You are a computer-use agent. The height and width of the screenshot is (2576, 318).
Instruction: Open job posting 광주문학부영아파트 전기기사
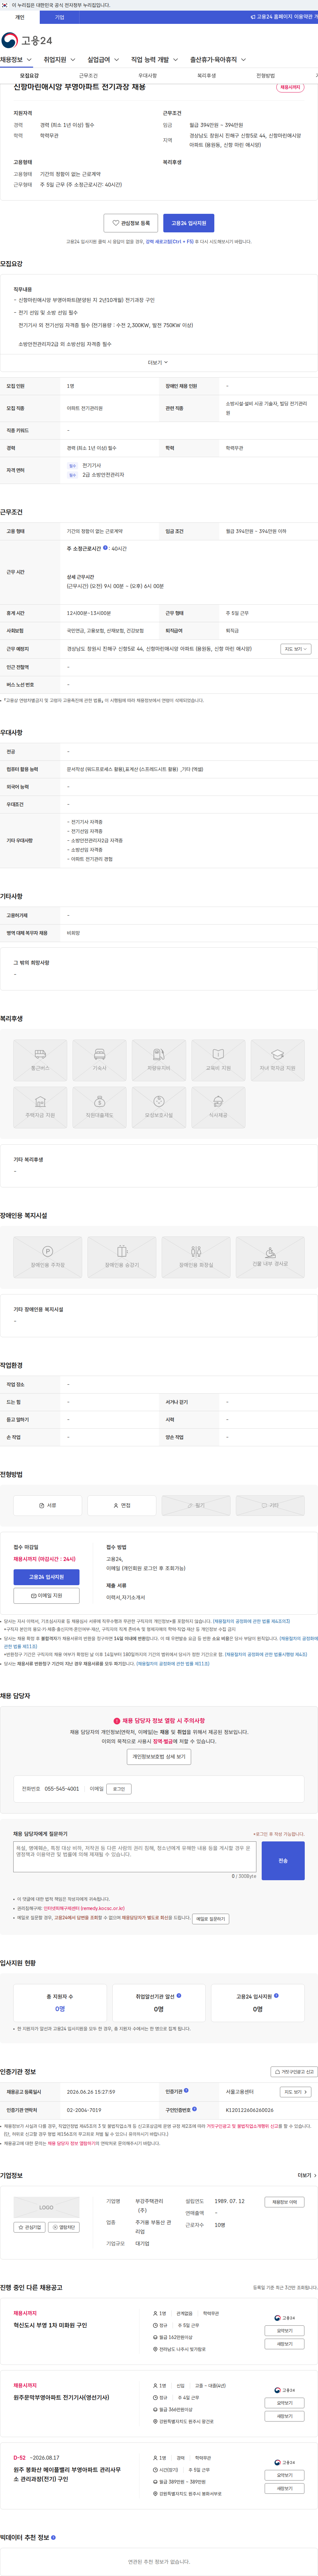[x=61, y=2397]
